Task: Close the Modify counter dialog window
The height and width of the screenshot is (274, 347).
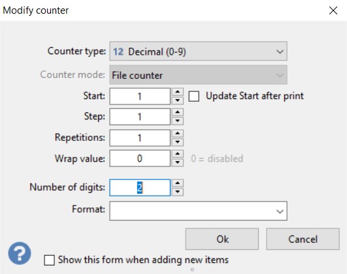Action: [x=333, y=10]
